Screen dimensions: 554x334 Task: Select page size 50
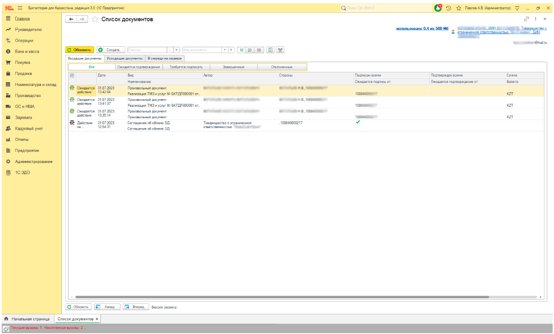click(x=259, y=50)
